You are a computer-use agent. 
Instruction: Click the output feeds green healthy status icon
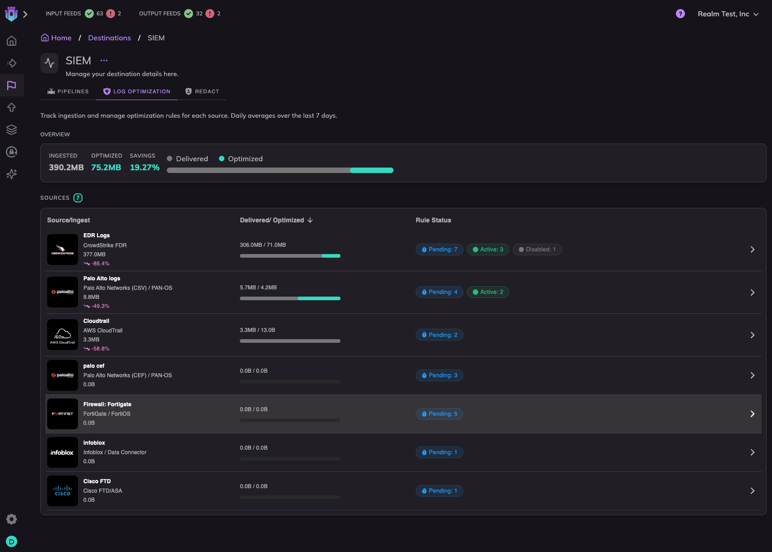pyautogui.click(x=189, y=14)
